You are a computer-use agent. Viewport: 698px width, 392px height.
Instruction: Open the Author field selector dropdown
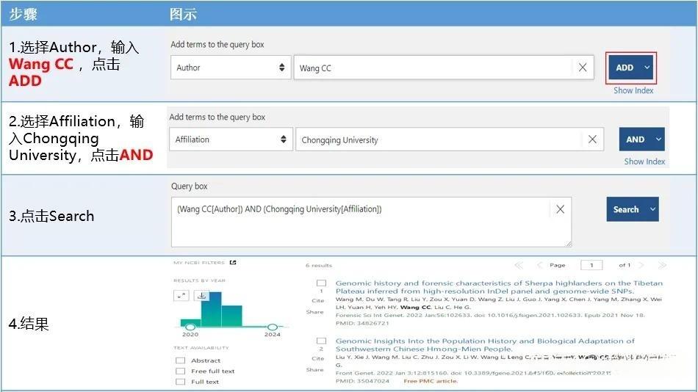tap(231, 68)
